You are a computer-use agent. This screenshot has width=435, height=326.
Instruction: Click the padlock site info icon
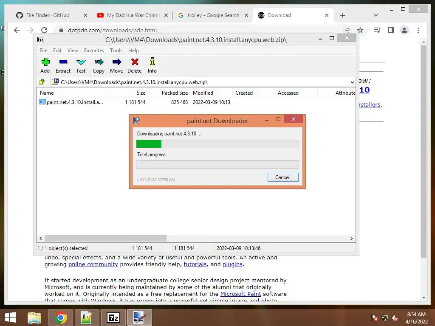tap(61, 30)
